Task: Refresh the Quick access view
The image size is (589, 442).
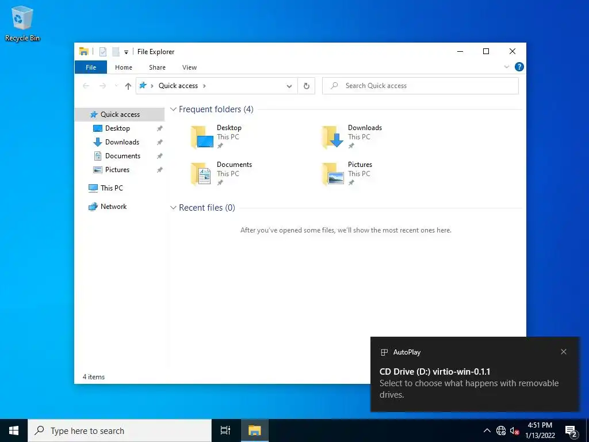Action: click(307, 86)
